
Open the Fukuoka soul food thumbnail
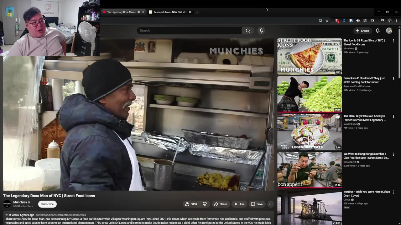click(310, 94)
